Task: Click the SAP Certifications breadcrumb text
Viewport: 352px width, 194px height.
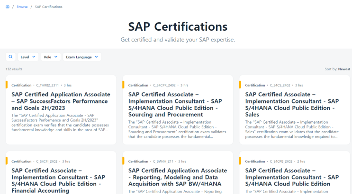Action: point(48,7)
